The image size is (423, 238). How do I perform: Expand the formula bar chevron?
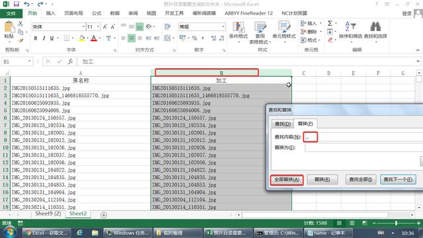pos(418,61)
